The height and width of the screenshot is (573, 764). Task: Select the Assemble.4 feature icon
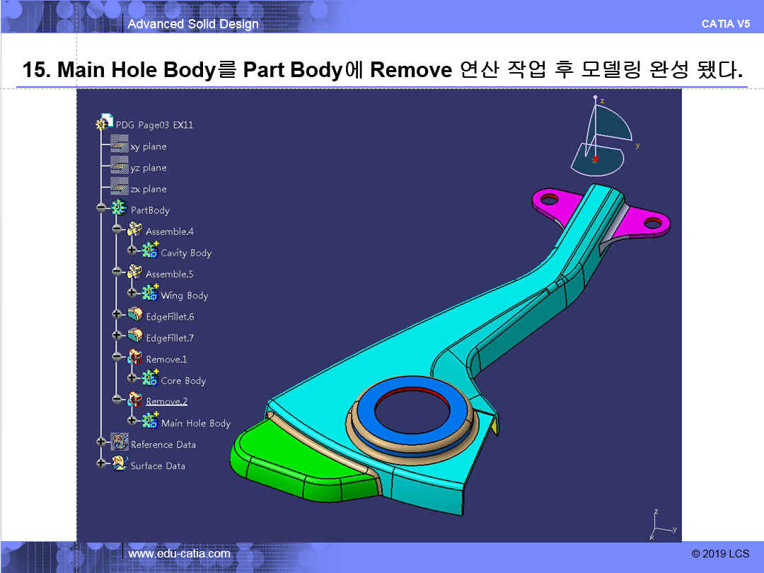tap(135, 231)
